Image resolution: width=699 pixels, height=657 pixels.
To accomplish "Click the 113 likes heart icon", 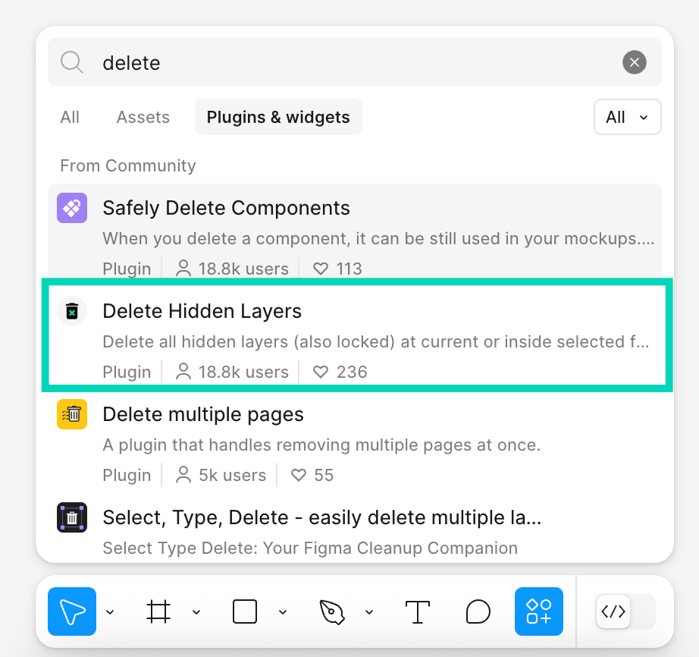I will pos(321,269).
